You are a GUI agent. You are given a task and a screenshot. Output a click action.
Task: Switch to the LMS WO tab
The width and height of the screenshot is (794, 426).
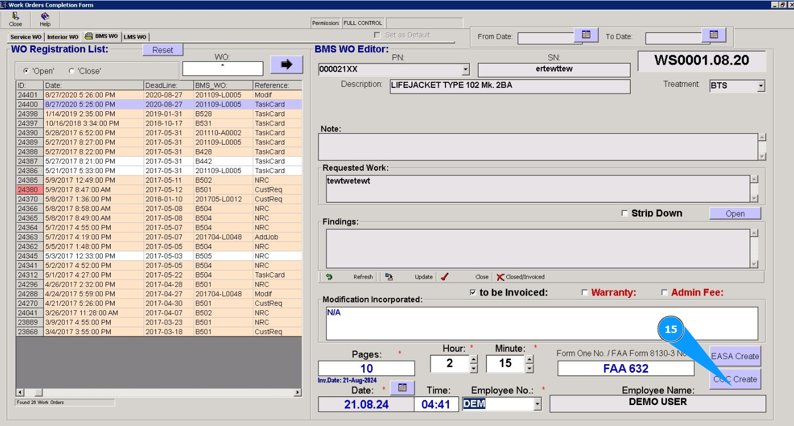click(135, 37)
